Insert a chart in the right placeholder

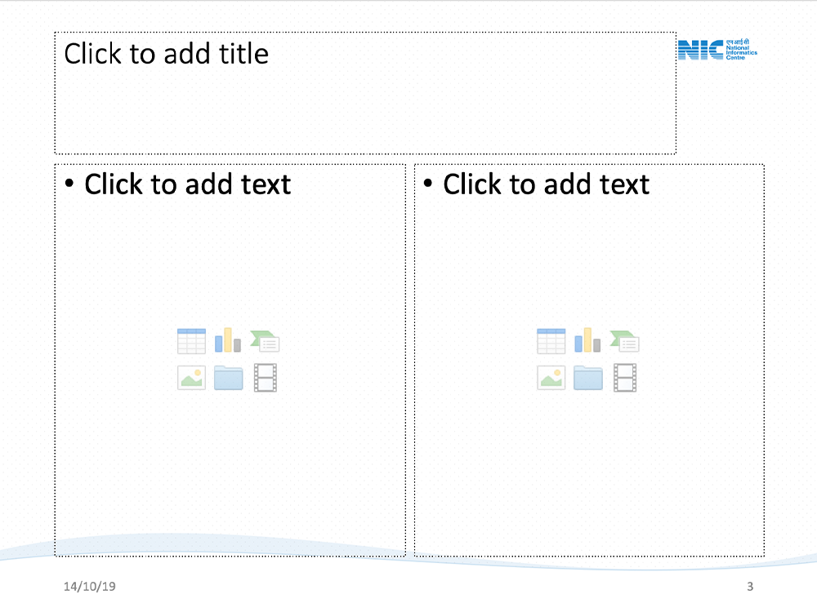click(587, 340)
